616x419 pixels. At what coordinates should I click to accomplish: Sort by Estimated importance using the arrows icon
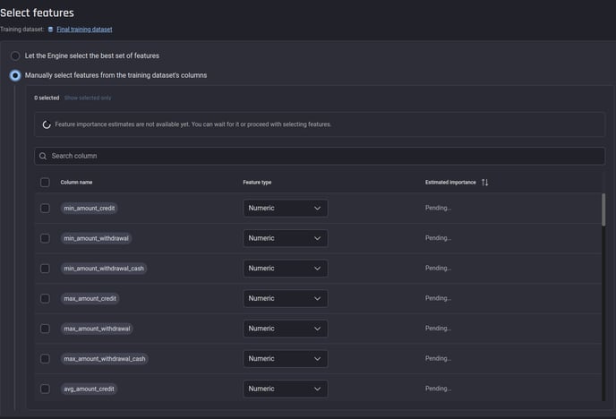tap(484, 183)
